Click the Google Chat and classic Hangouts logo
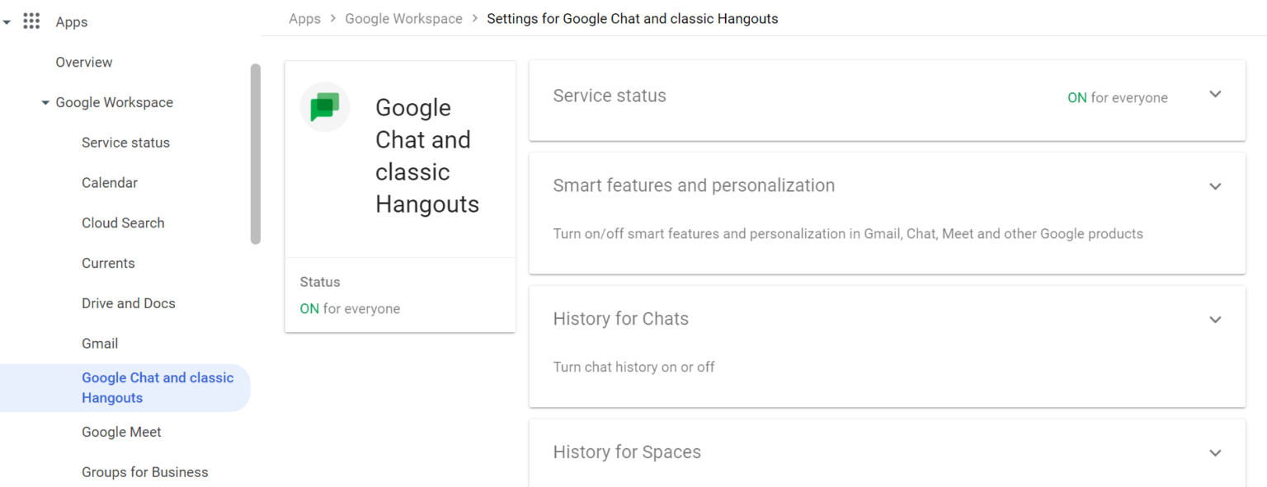Viewport: 1267px width, 487px height. pyautogui.click(x=324, y=106)
